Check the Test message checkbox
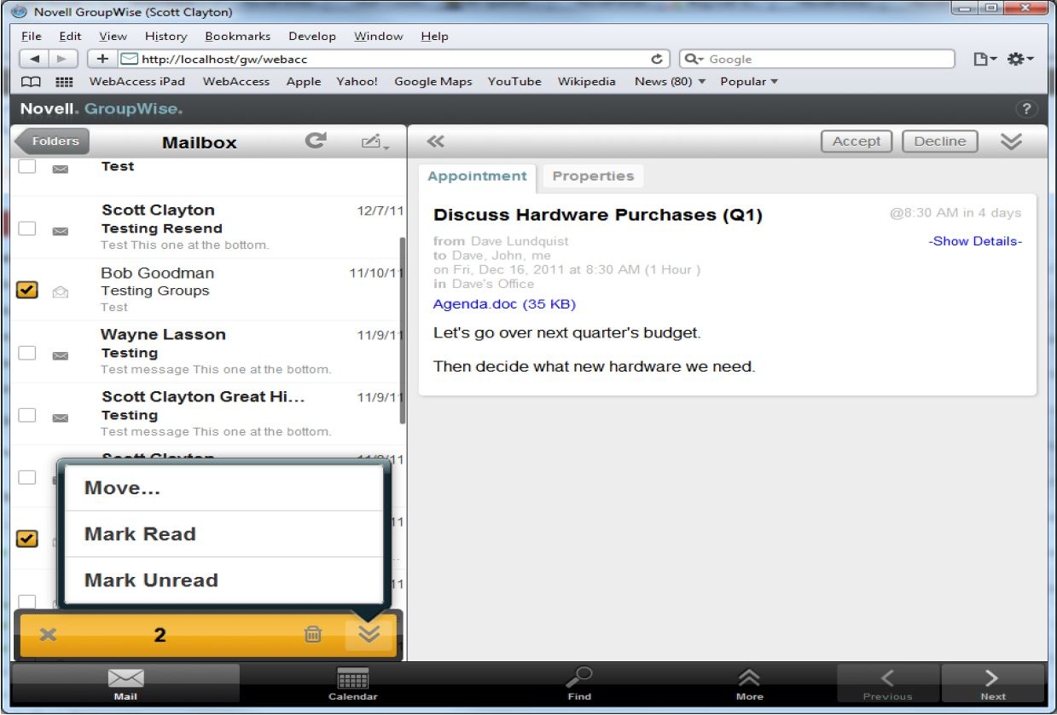1057x715 pixels. [27, 166]
